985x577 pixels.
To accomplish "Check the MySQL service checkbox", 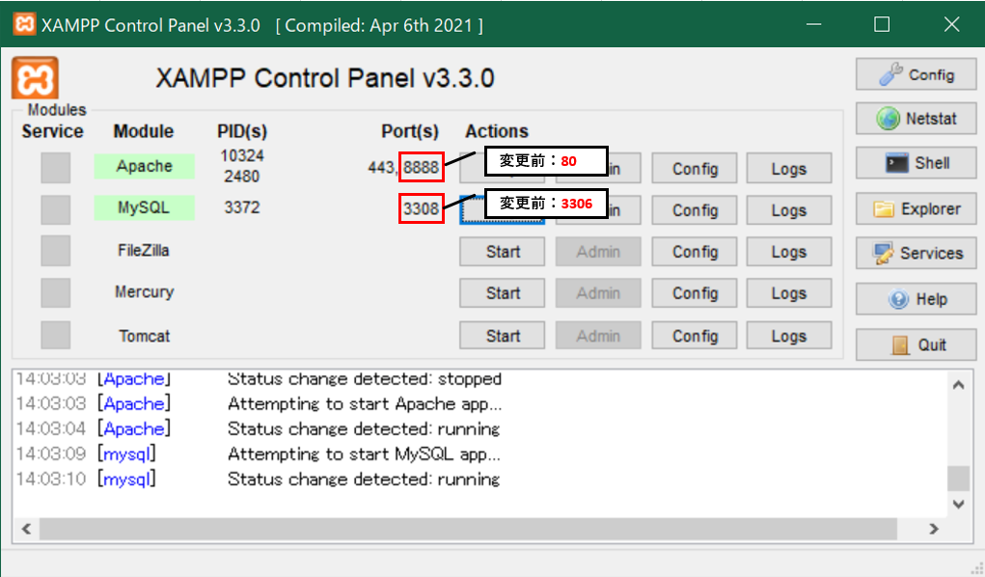I will click(54, 209).
